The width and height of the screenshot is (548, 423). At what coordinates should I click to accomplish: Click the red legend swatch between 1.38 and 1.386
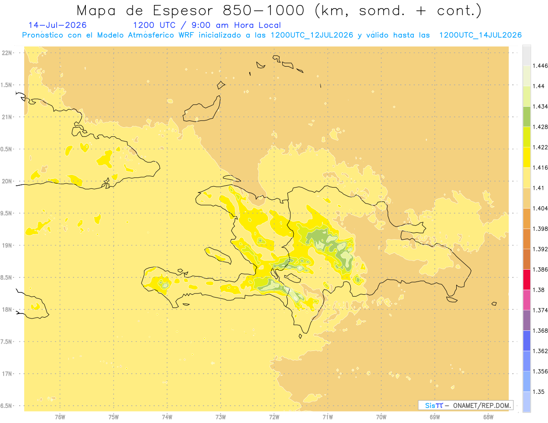pyautogui.click(x=527, y=280)
